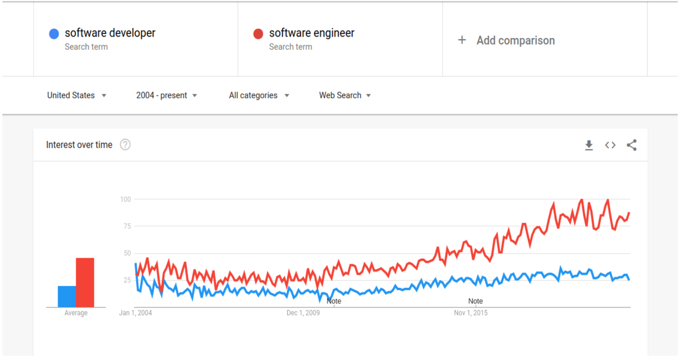This screenshot has height=356, width=678.
Task: Open the Note annotation near Nov 2015
Action: pos(475,301)
